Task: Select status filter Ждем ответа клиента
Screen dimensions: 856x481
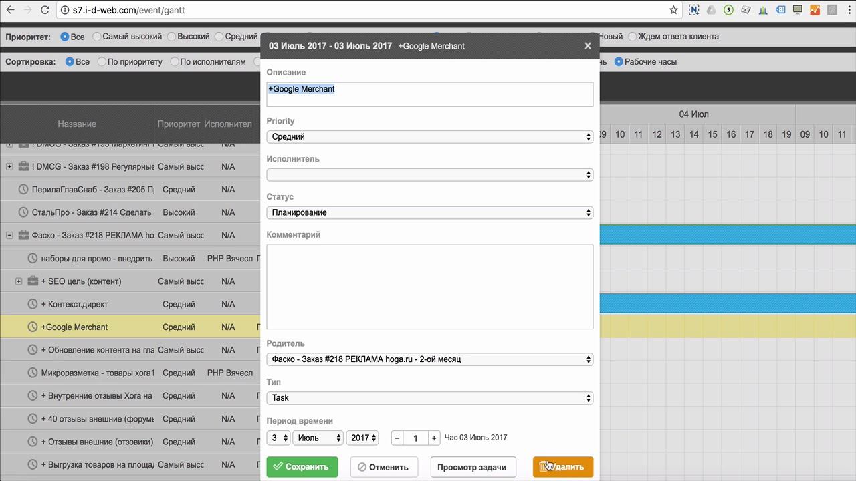Action: (x=632, y=37)
